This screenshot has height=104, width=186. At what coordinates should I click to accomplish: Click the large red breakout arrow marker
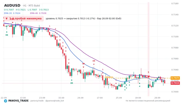point(149,77)
